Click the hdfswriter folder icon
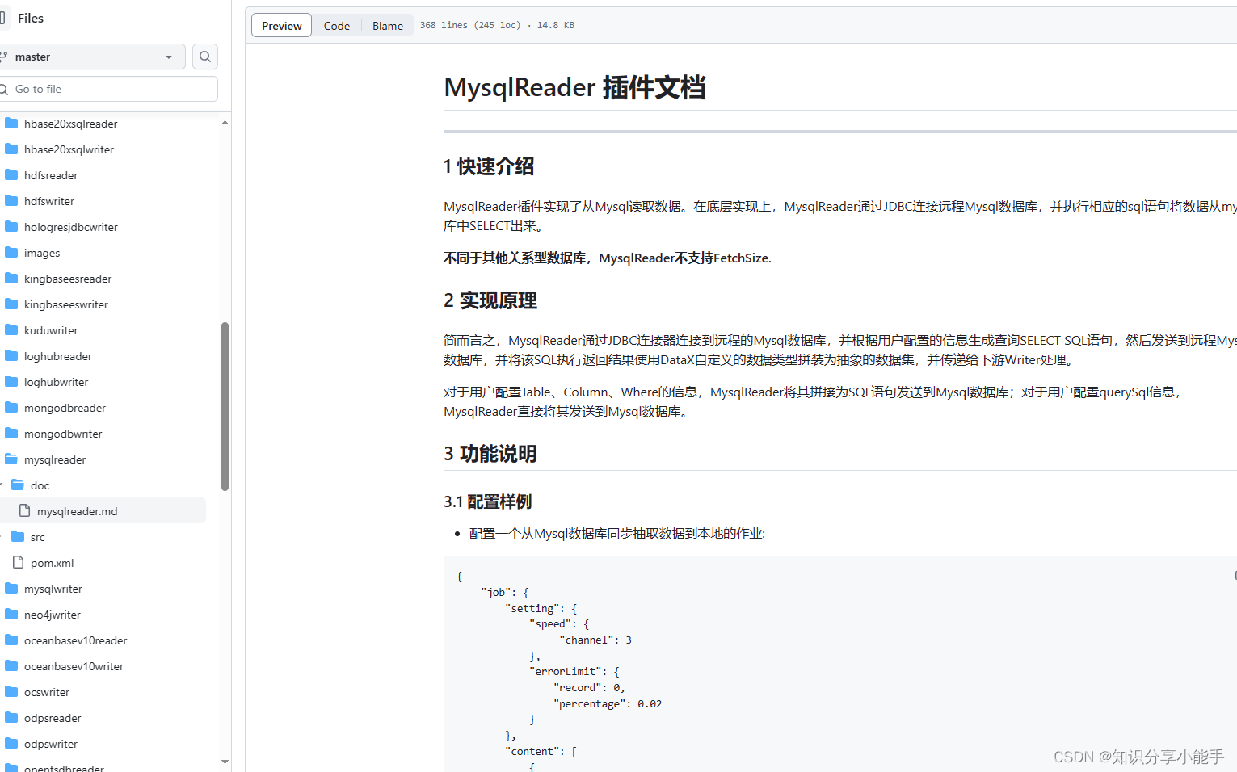1237x772 pixels. tap(11, 201)
